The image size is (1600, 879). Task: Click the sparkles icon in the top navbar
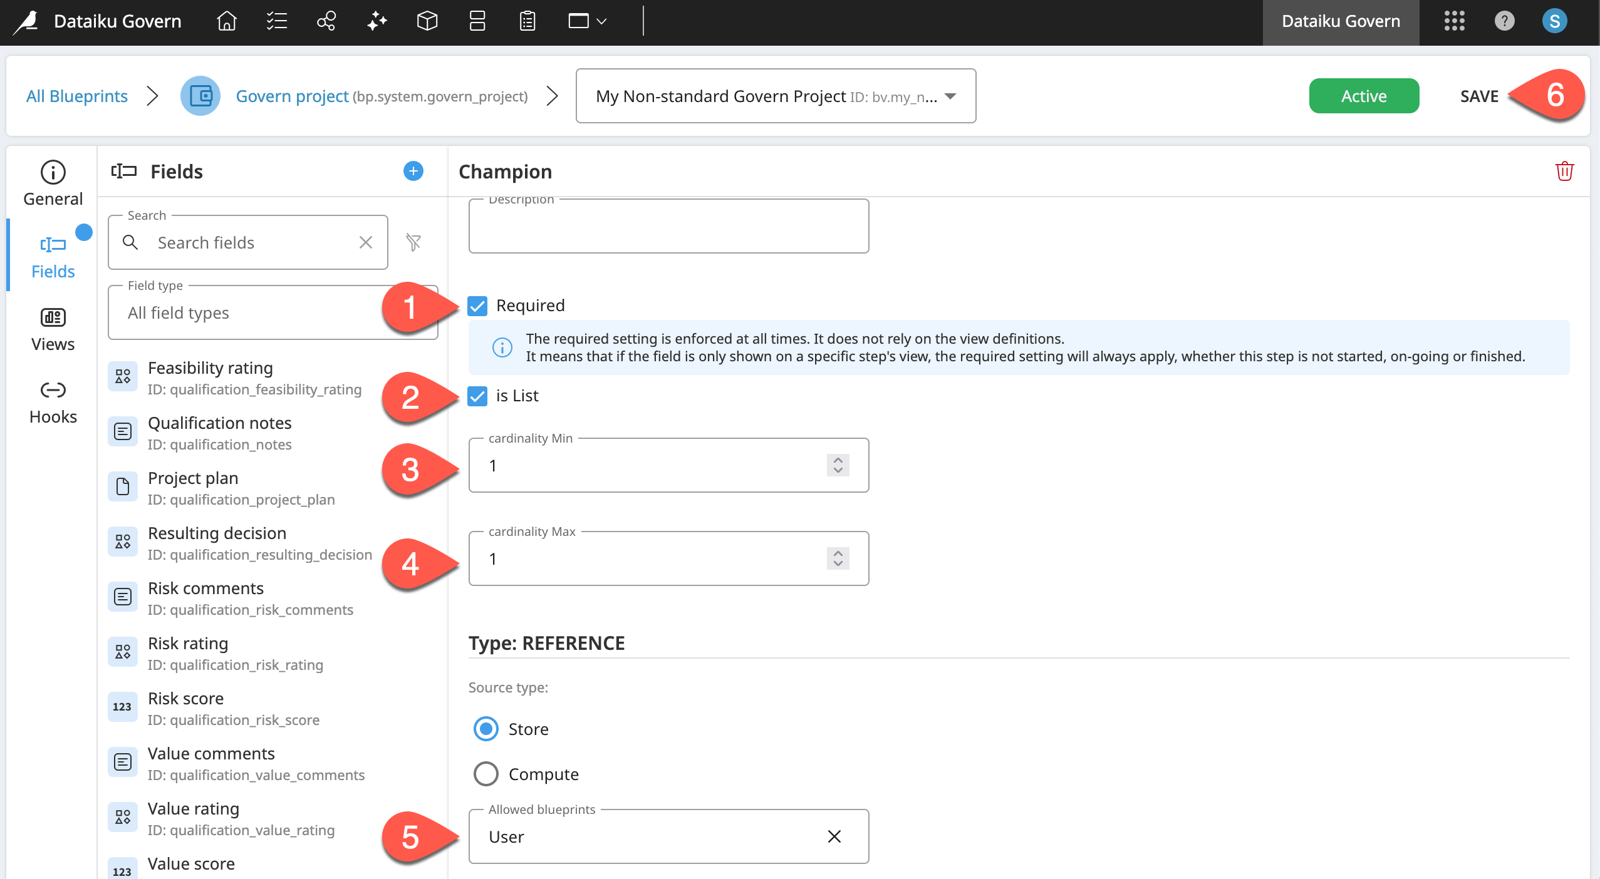pyautogui.click(x=377, y=21)
